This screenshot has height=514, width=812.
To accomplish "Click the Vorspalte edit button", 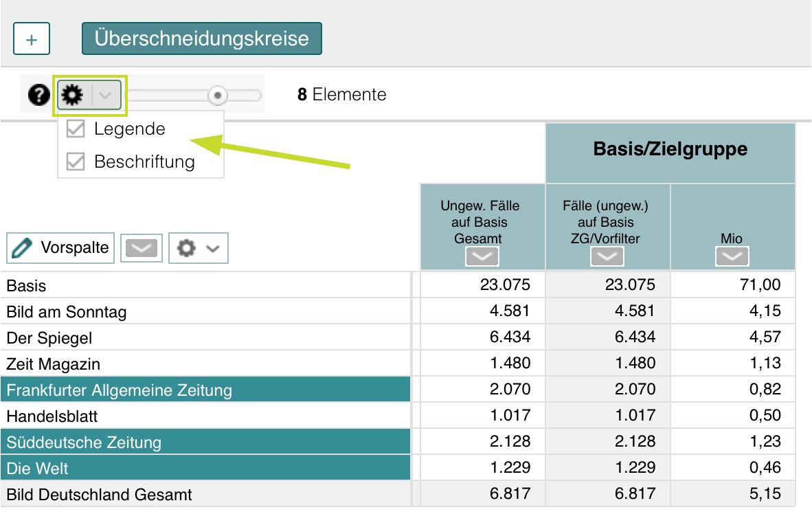I will click(60, 249).
